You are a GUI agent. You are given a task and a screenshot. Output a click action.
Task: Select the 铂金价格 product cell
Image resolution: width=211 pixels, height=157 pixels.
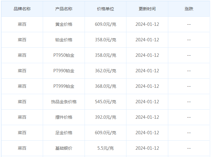click(x=64, y=40)
